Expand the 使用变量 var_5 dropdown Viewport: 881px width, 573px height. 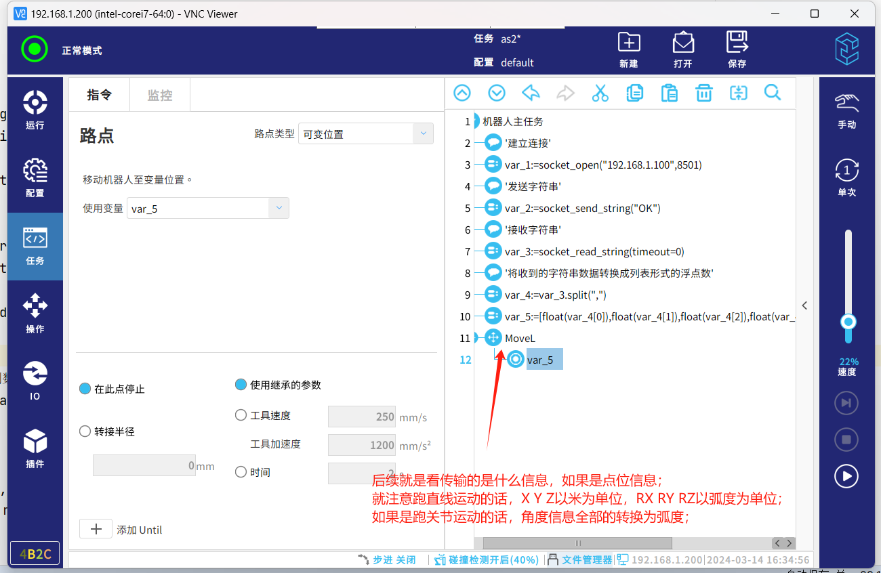[279, 209]
